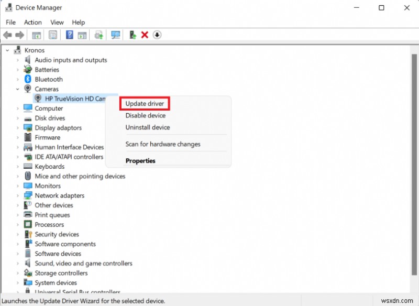Click the Back navigation arrow in toolbar
Screen dimensions: 419x306
pos(7,35)
